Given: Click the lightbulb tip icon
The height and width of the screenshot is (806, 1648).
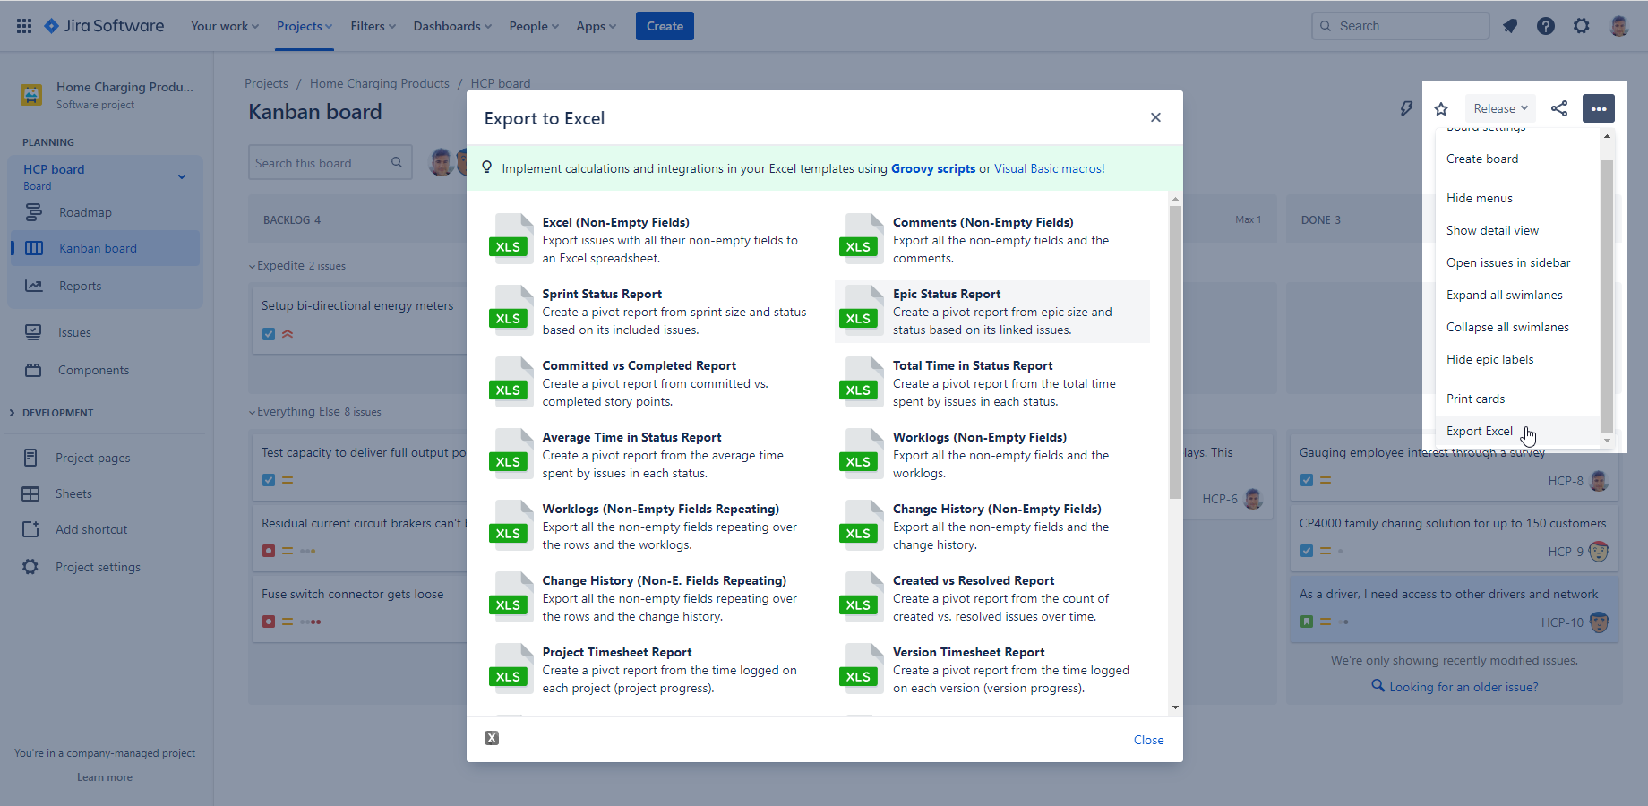Looking at the screenshot, I should click(x=487, y=167).
